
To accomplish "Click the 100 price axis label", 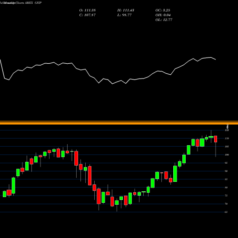I will click(x=227, y=155).
